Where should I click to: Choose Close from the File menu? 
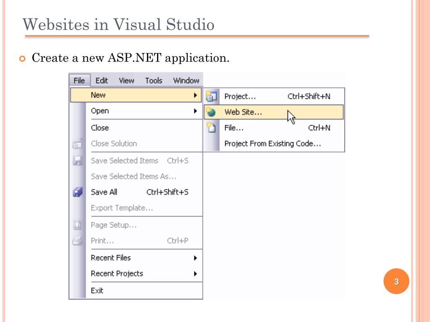pos(136,128)
